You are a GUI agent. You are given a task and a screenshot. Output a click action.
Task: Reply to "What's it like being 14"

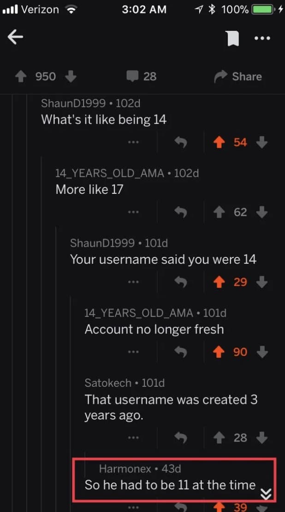pos(181,142)
